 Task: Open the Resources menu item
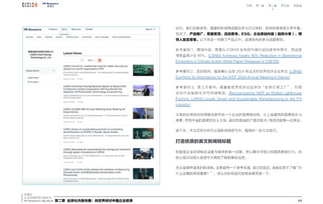pos(76,29)
